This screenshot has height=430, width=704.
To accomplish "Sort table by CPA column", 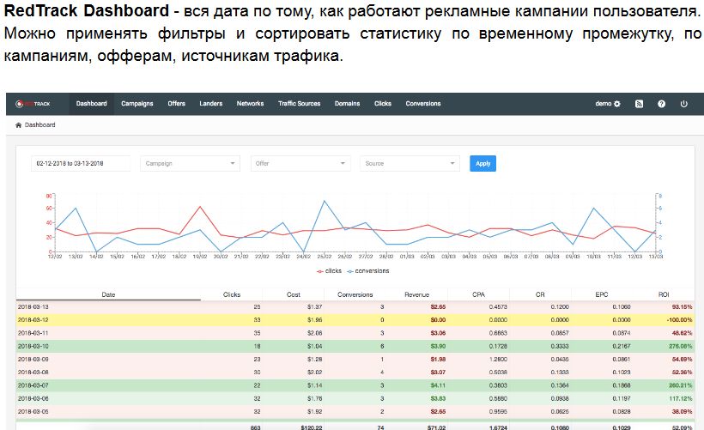I will (x=478, y=294).
